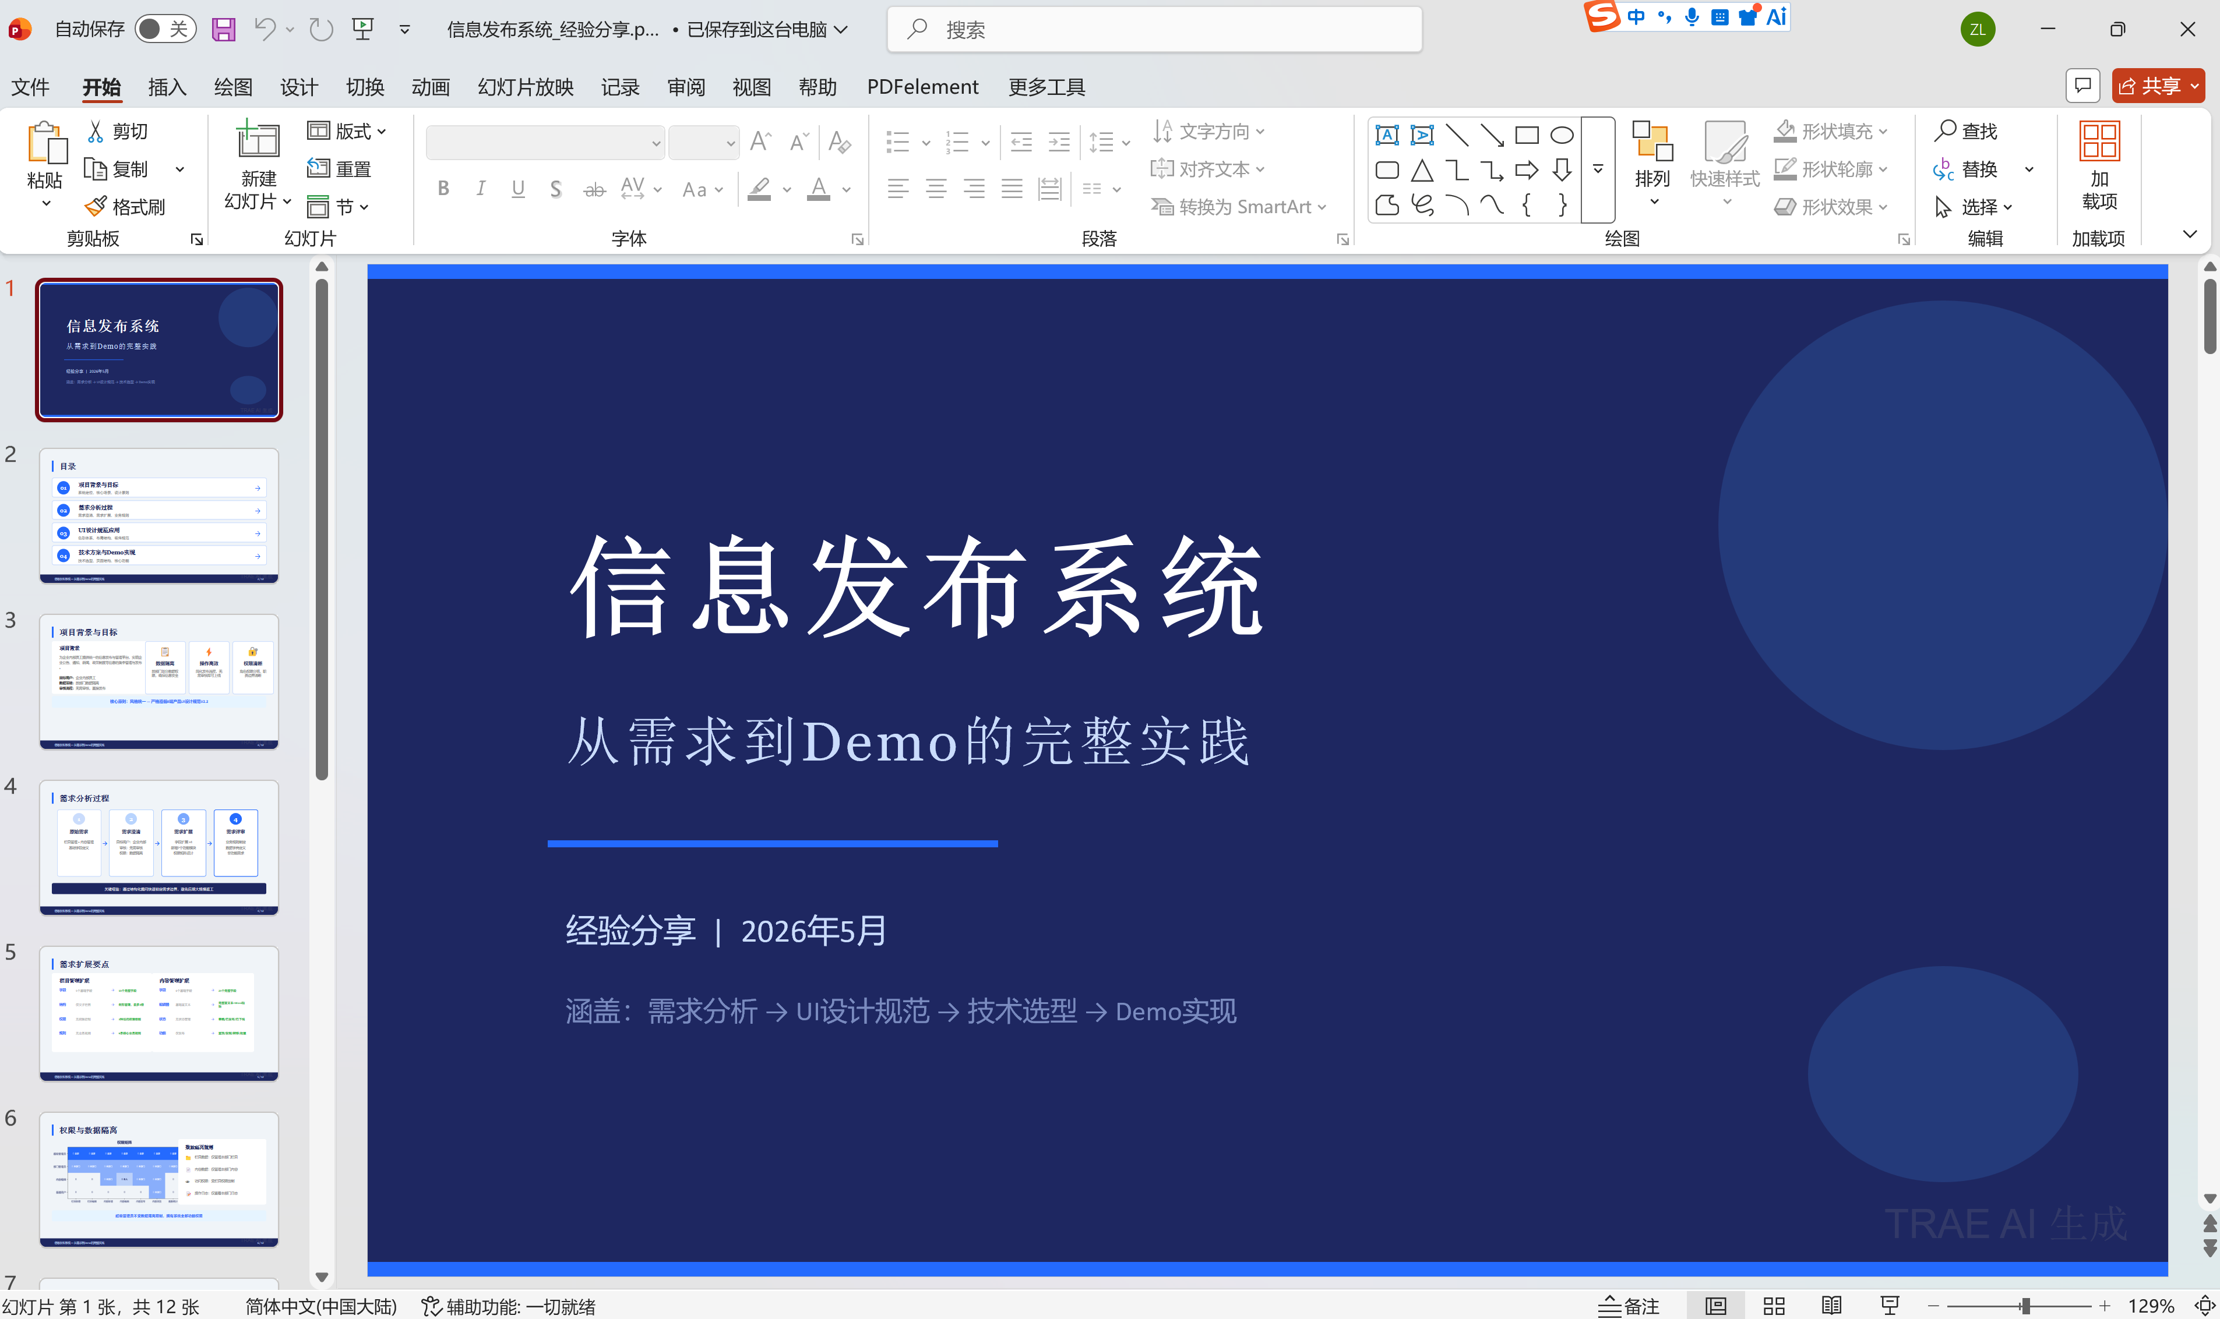
Task: Open the Find (查找) search tool
Action: (1966, 132)
